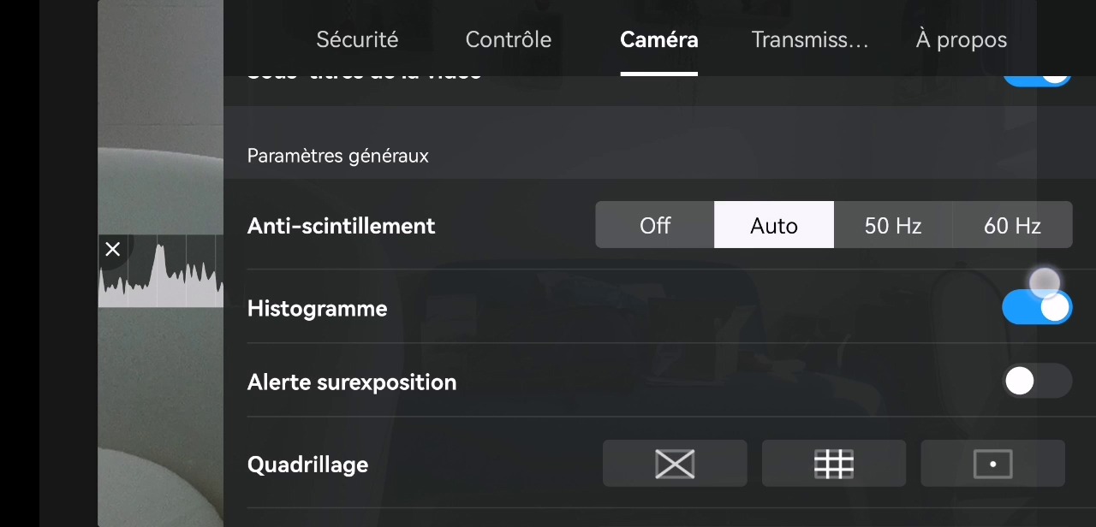Screen dimensions: 1096x527
Task: Go to the Transmission tab
Action: (x=810, y=39)
